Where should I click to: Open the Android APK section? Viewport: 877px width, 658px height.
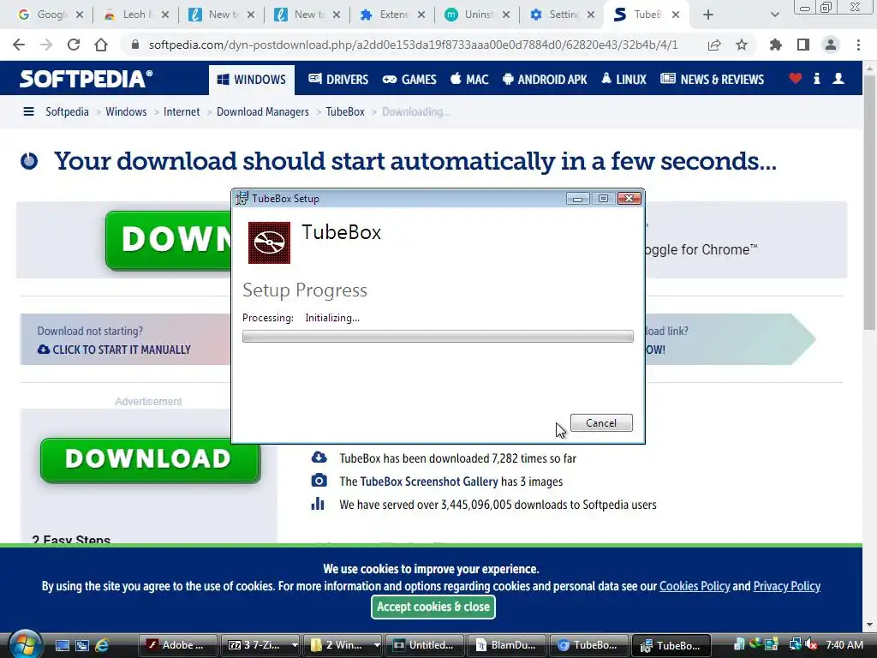545,80
